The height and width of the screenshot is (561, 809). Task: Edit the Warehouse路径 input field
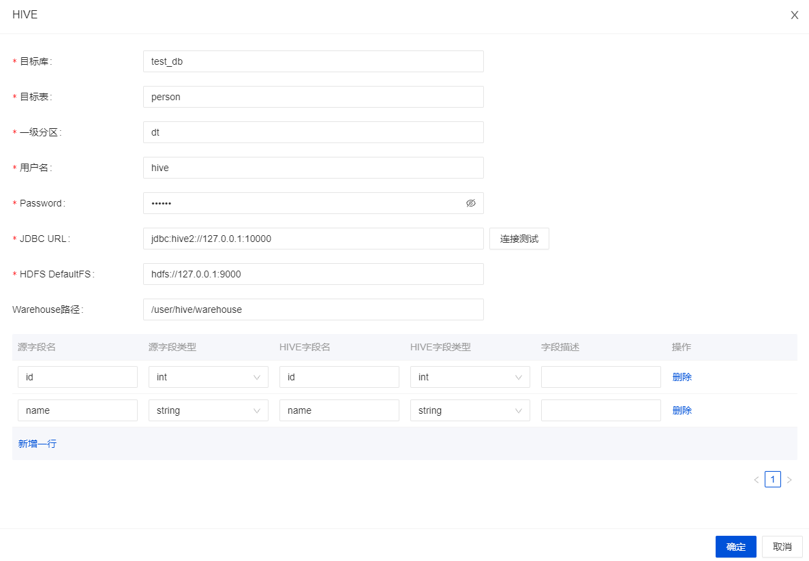[x=313, y=309]
